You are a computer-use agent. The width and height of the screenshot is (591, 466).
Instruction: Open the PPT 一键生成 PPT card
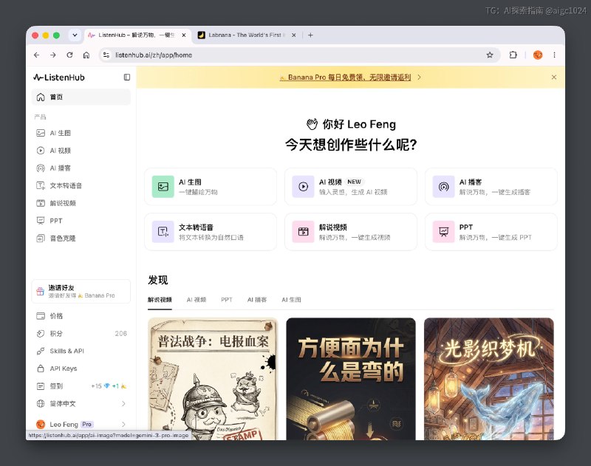pos(491,232)
